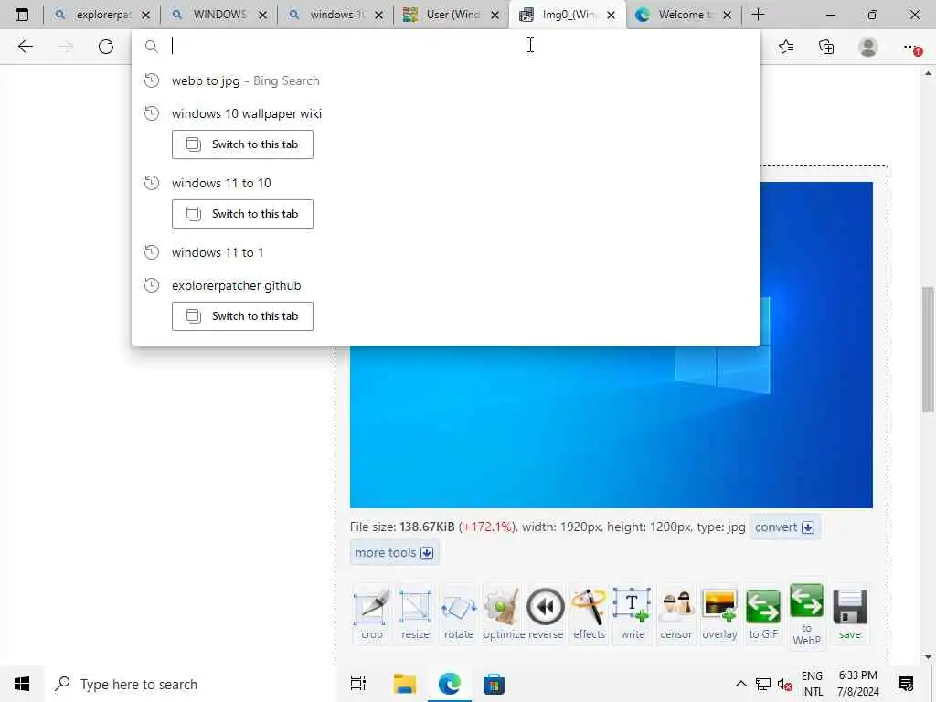Switch to the explorerpatcher tab
This screenshot has height=702, width=936.
(x=102, y=15)
